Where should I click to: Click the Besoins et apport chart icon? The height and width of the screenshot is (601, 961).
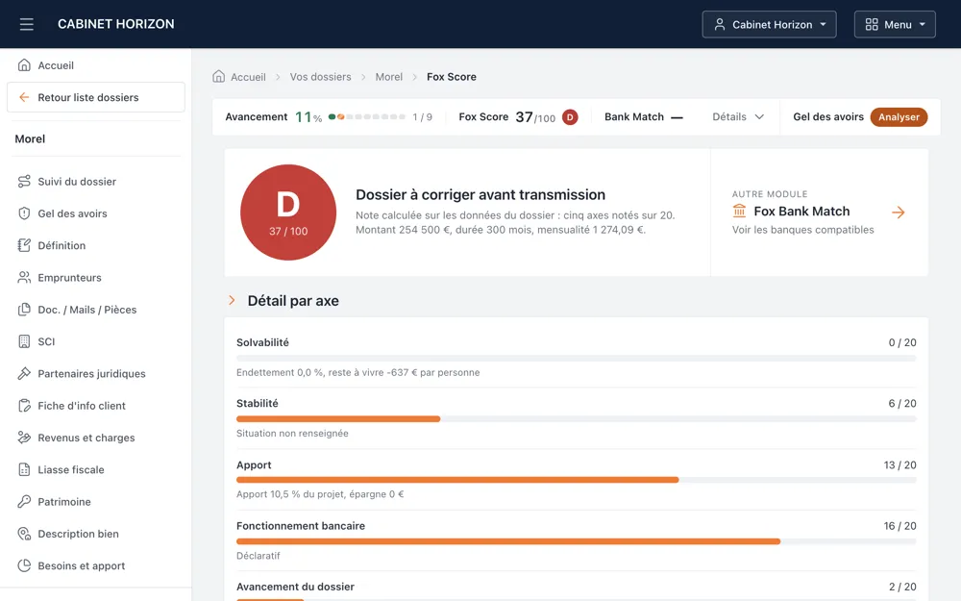(24, 565)
